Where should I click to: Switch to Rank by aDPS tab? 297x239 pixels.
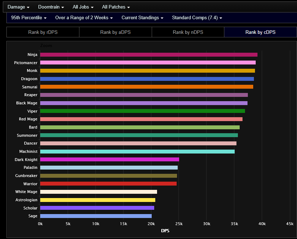115,32
